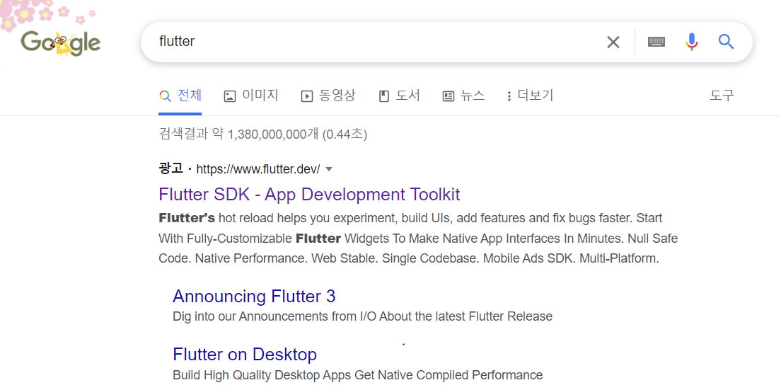The height and width of the screenshot is (390, 781).
Task: Open the 도구 (Tools) options
Action: 722,96
